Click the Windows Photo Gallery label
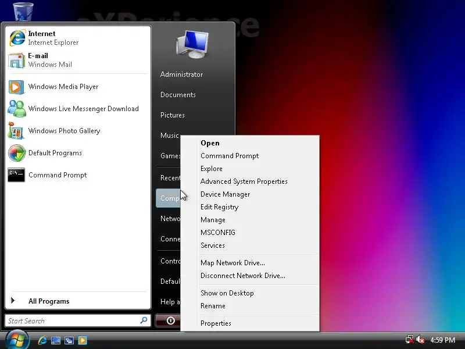465x349 pixels. click(64, 131)
